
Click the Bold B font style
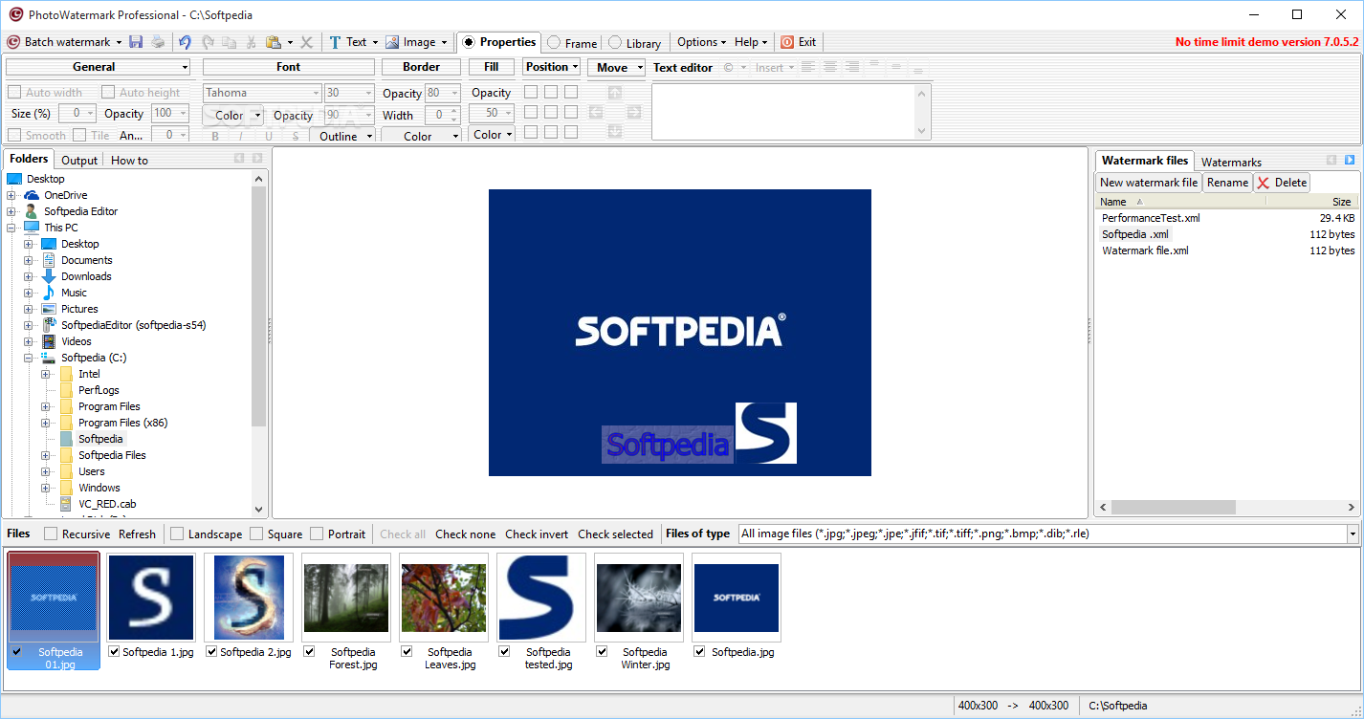coord(215,137)
